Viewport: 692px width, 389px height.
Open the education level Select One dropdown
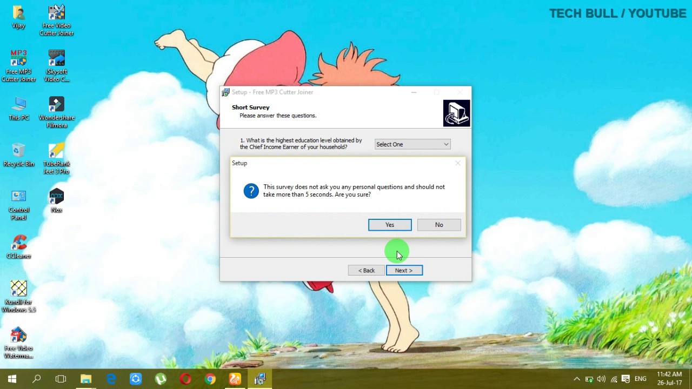point(412,144)
